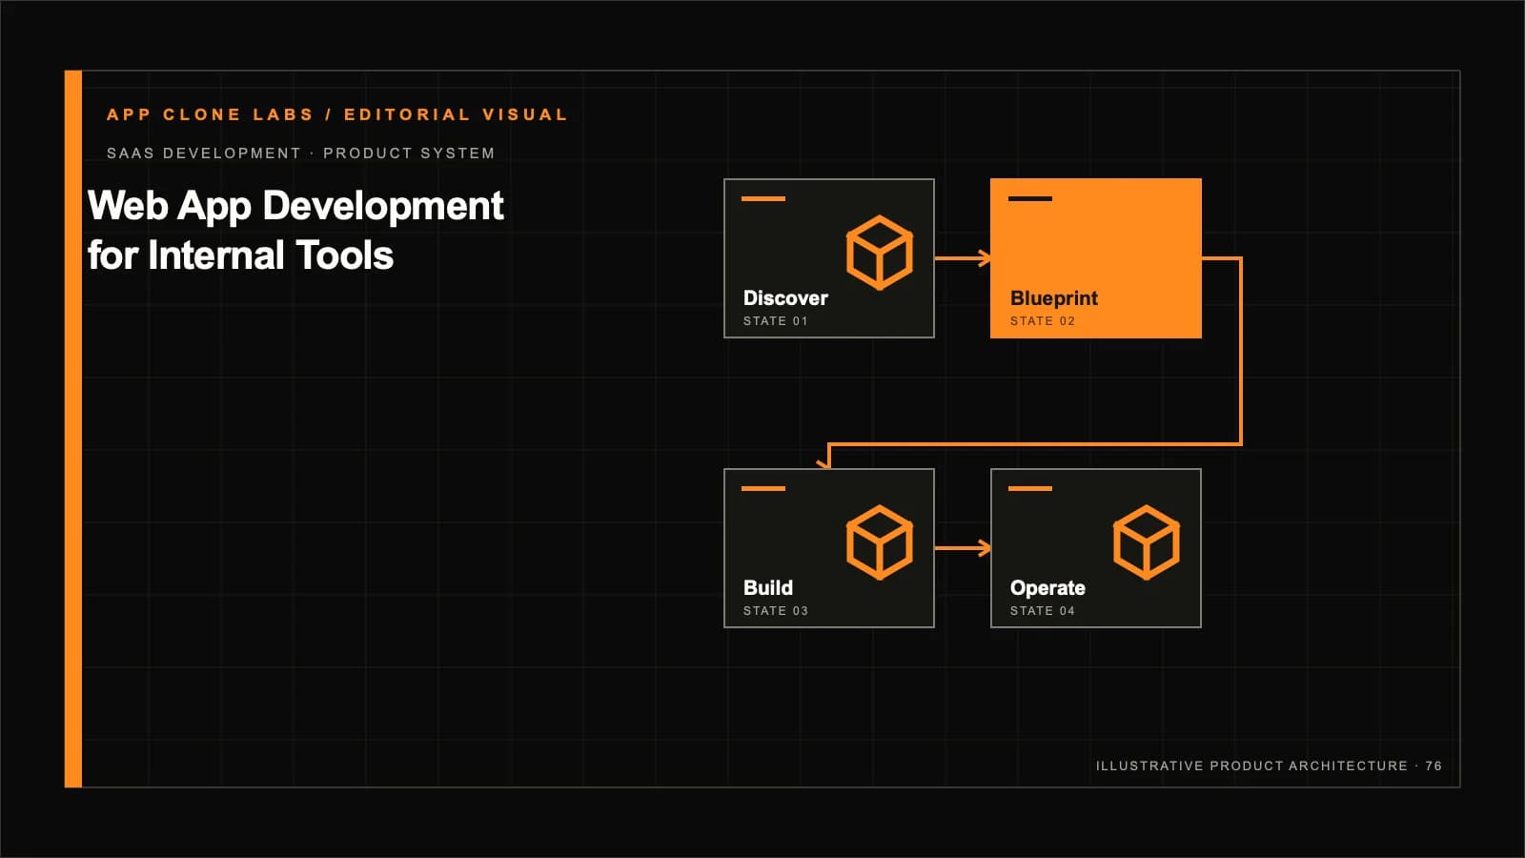Click the cube icon in the Discover card
This screenshot has width=1525, height=858.
(879, 253)
